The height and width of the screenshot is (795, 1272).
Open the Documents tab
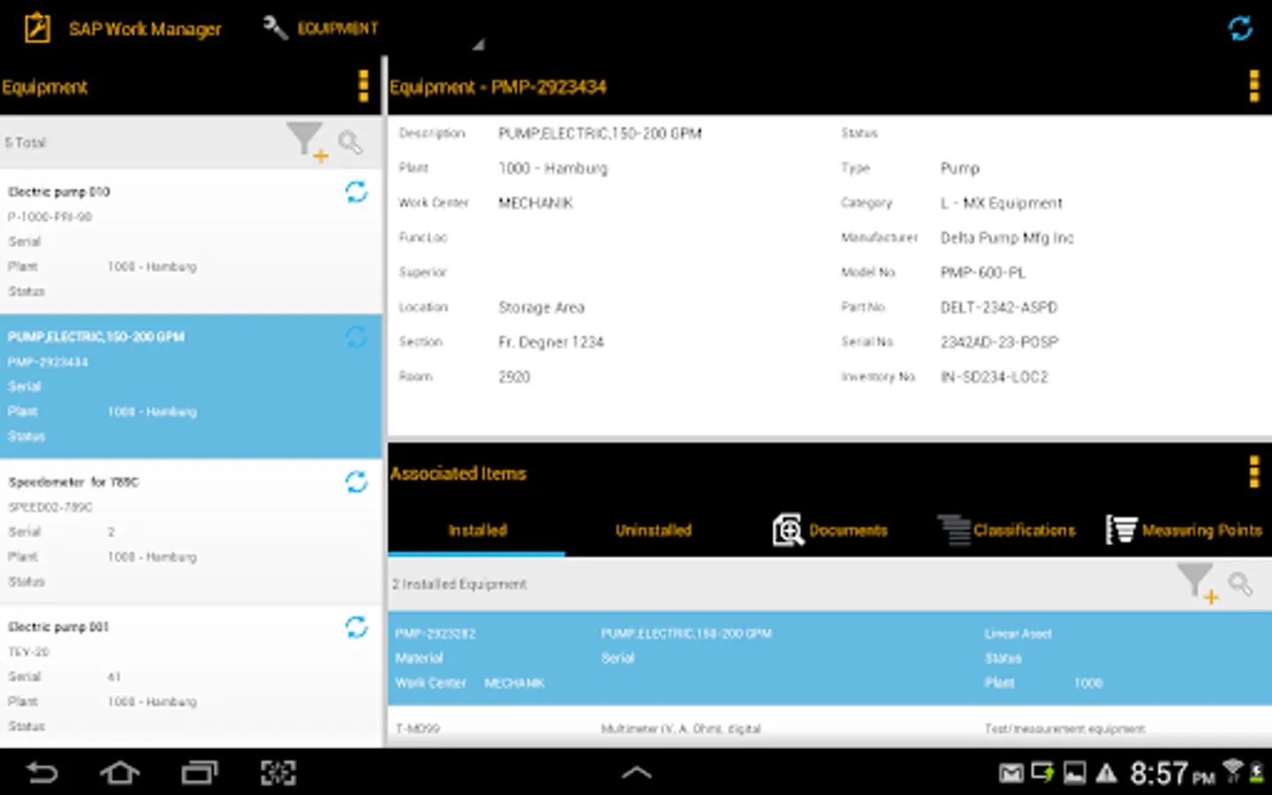coord(830,530)
